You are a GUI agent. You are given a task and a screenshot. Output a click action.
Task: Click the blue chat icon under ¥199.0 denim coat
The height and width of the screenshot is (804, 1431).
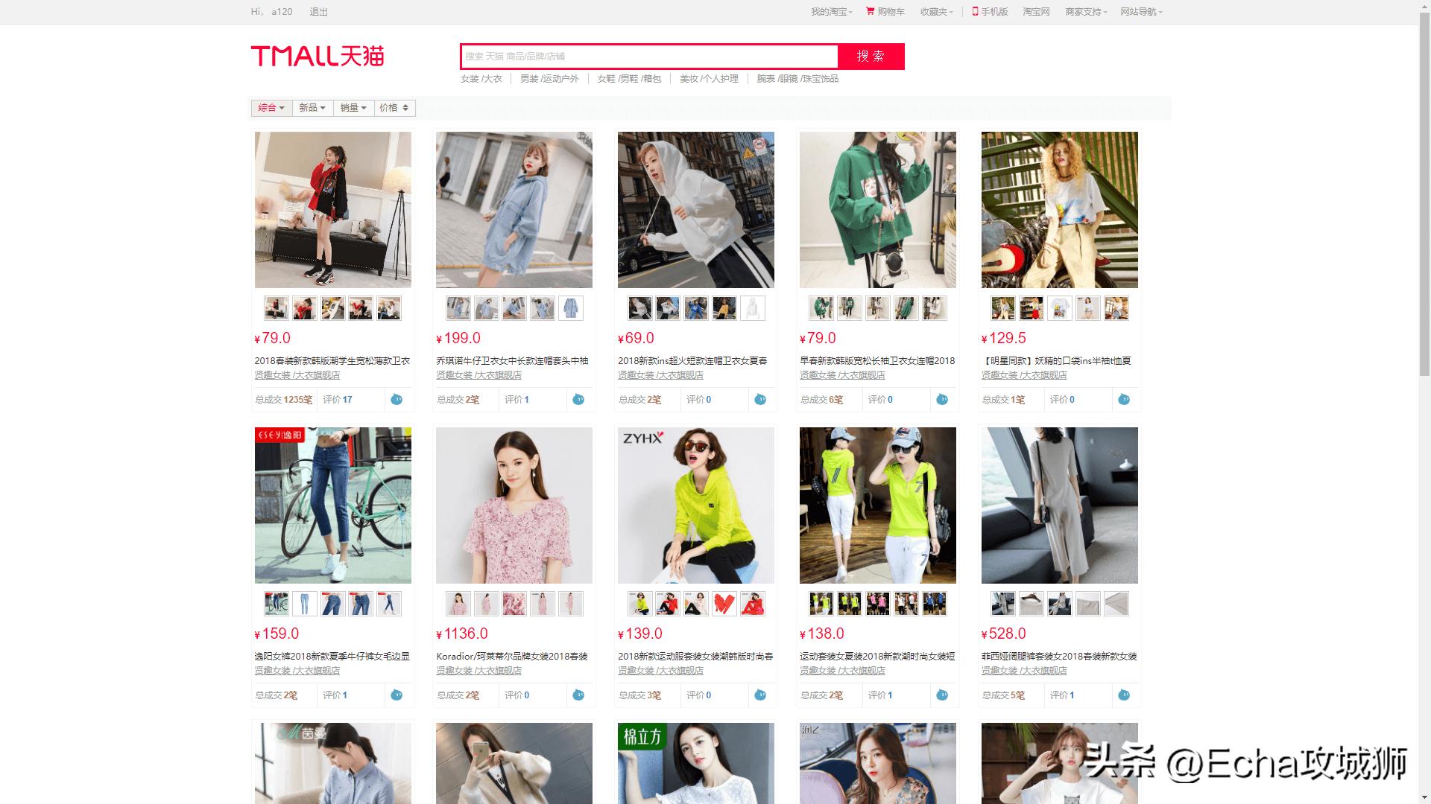[578, 400]
